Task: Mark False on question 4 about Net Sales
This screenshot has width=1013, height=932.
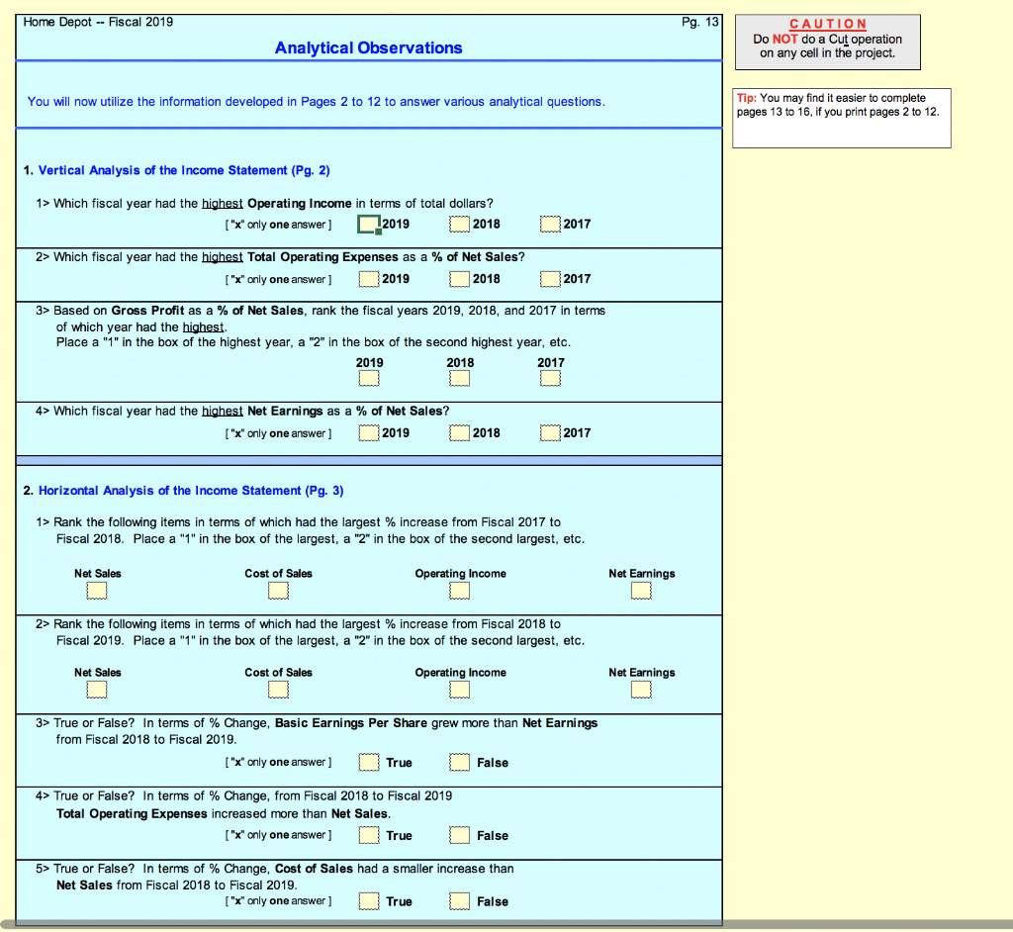Action: (x=459, y=835)
